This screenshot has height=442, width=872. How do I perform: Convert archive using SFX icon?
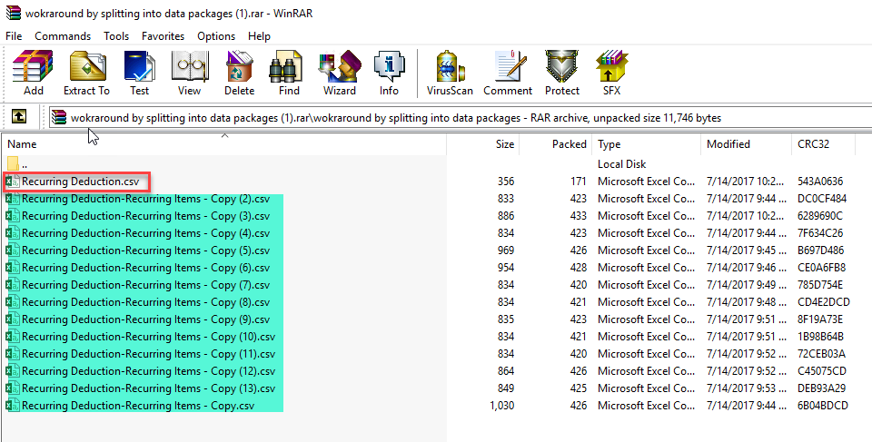coord(611,74)
